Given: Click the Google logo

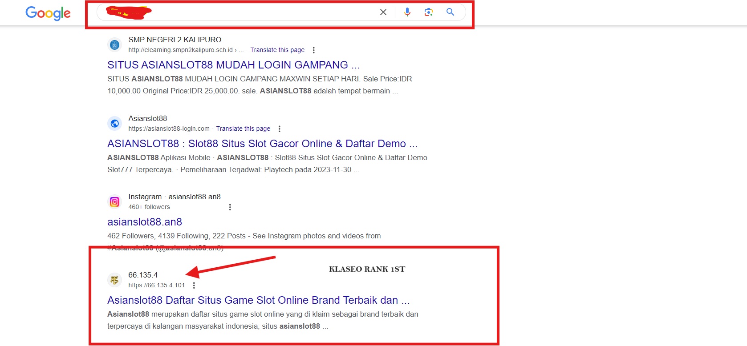Looking at the screenshot, I should click(48, 13).
